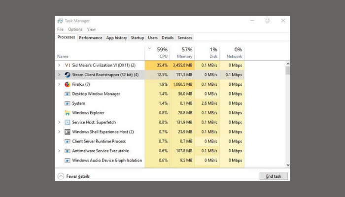Click the Fewer details link

coord(78,176)
